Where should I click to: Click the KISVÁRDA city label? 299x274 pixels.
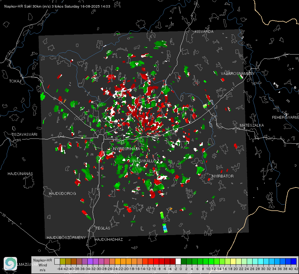tap(204, 32)
